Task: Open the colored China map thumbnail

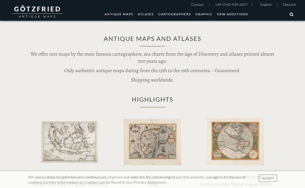Action: click(x=152, y=142)
